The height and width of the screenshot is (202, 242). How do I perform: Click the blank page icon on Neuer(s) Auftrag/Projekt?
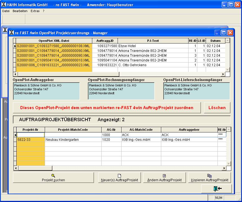point(120,176)
